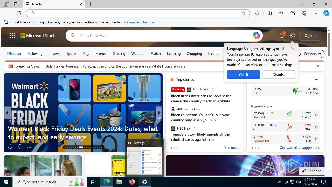The image size is (332, 187).
Task: Go to next carousel slide
Action: (x=159, y=113)
